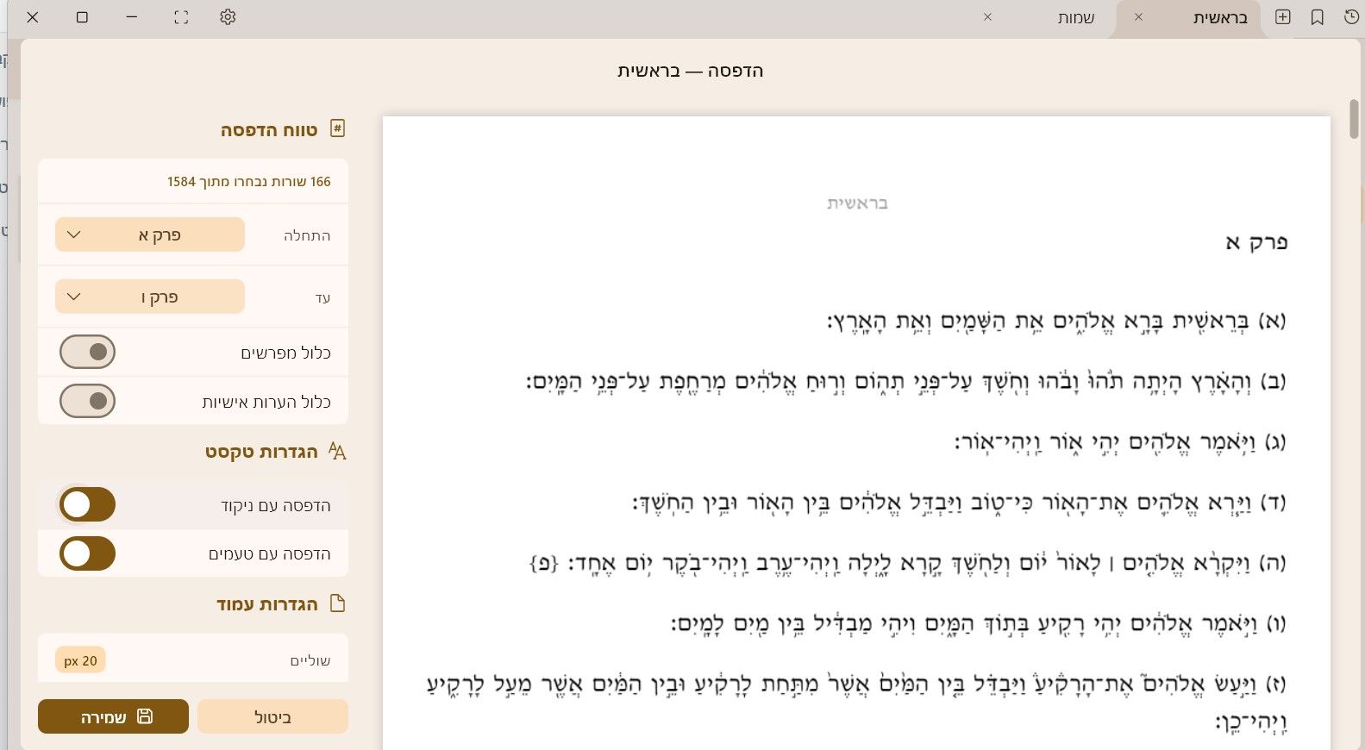
Task: Open the history clock icon
Action: pyautogui.click(x=1351, y=17)
